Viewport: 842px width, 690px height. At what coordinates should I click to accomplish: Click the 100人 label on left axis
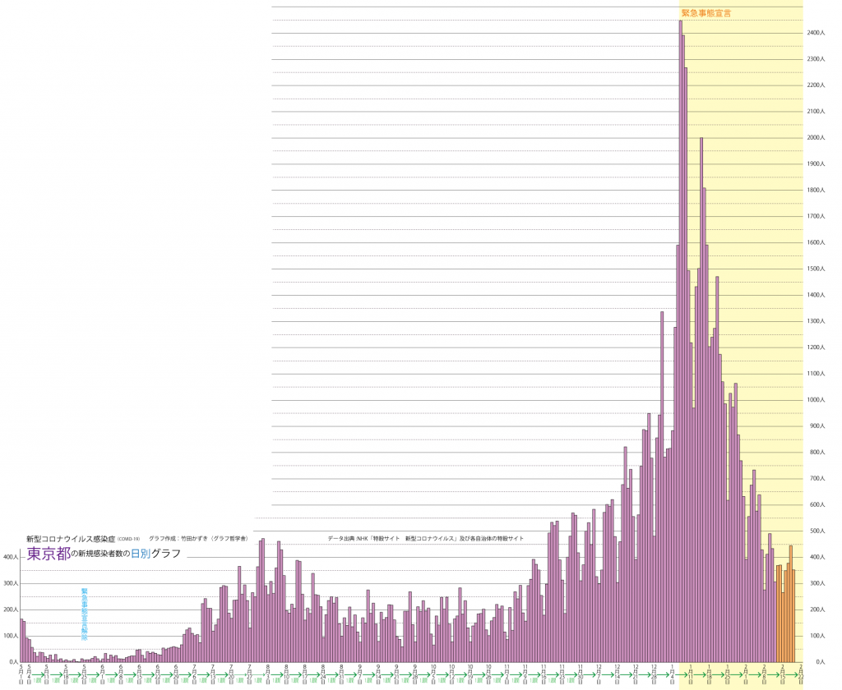coord(9,636)
